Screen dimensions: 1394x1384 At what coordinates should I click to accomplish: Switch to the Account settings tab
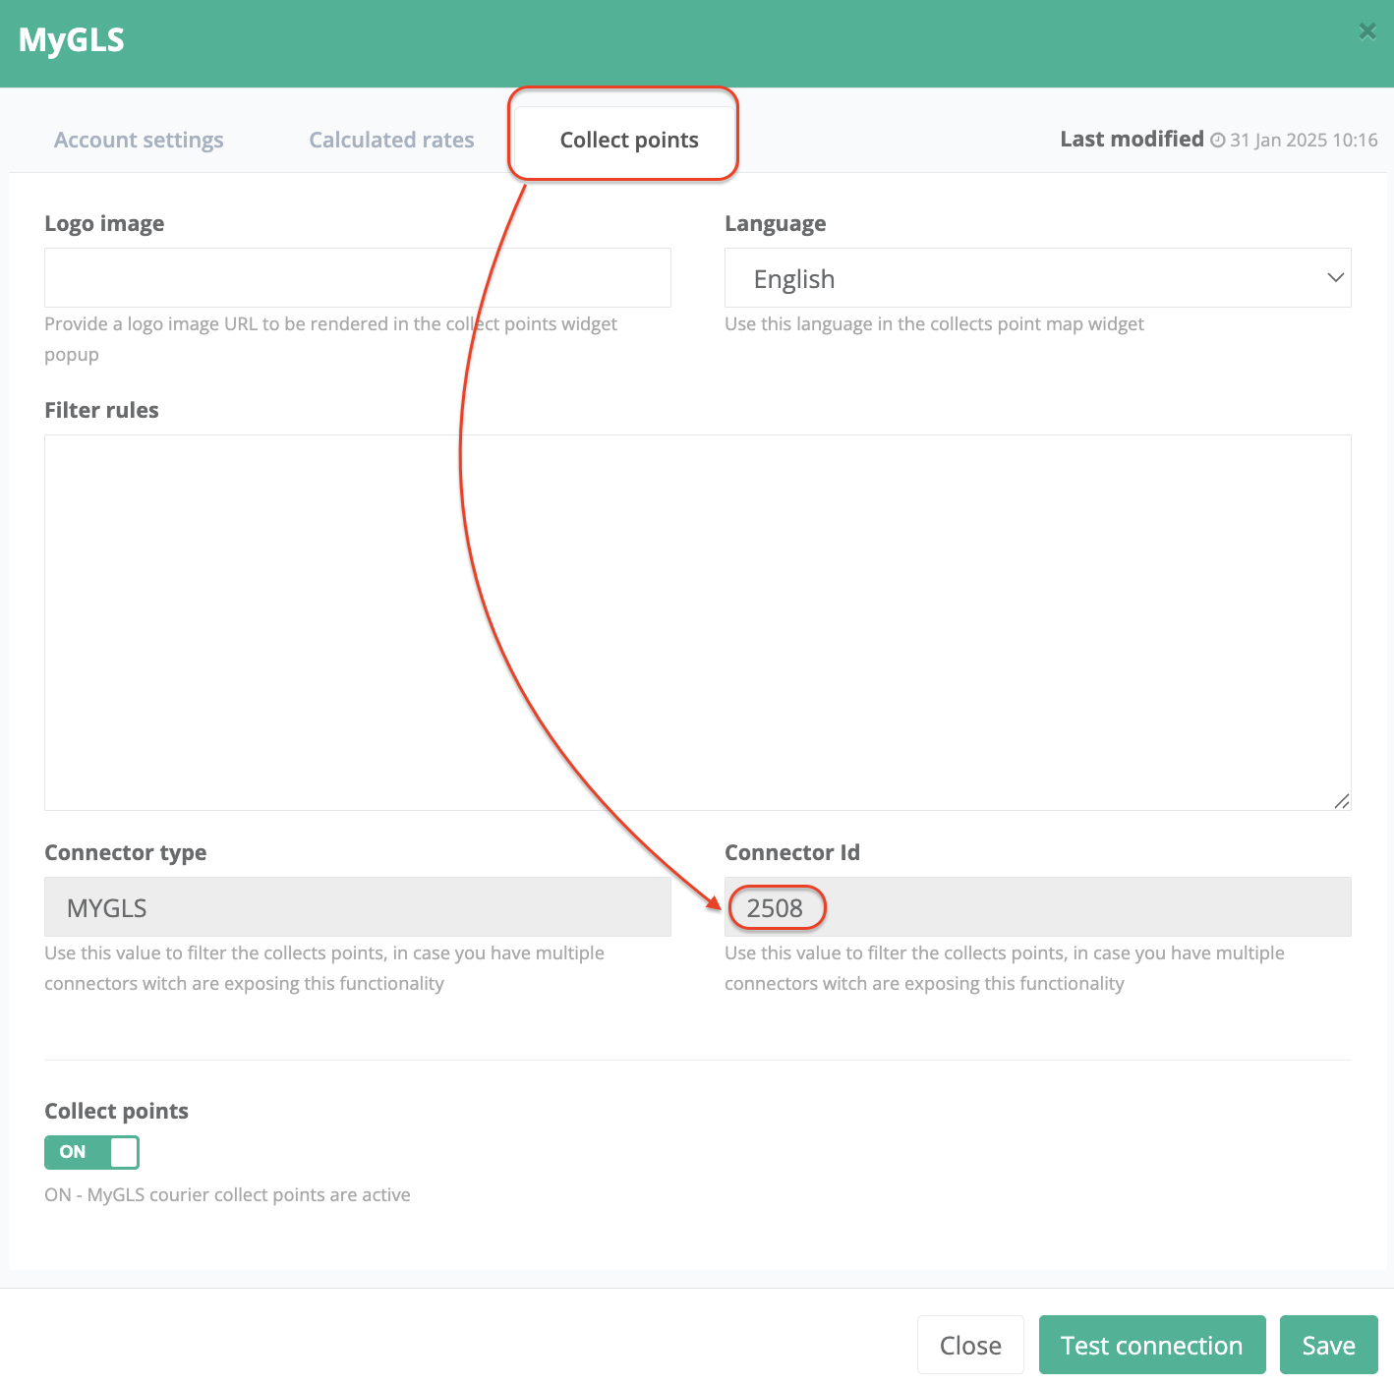[x=139, y=140]
